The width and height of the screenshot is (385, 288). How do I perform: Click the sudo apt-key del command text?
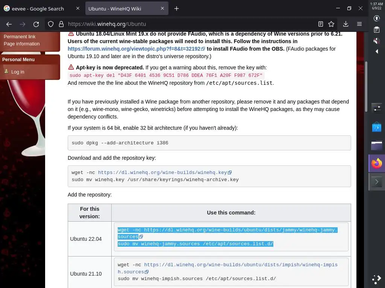[x=166, y=75]
